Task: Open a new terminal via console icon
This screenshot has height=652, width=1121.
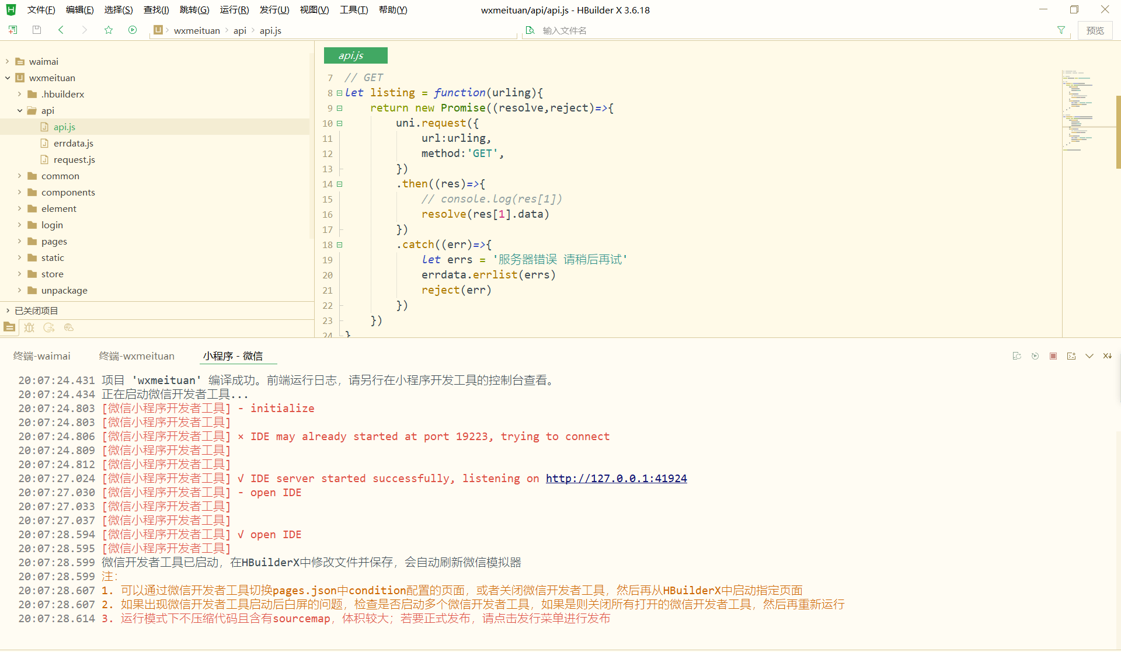Action: pyautogui.click(x=1071, y=356)
